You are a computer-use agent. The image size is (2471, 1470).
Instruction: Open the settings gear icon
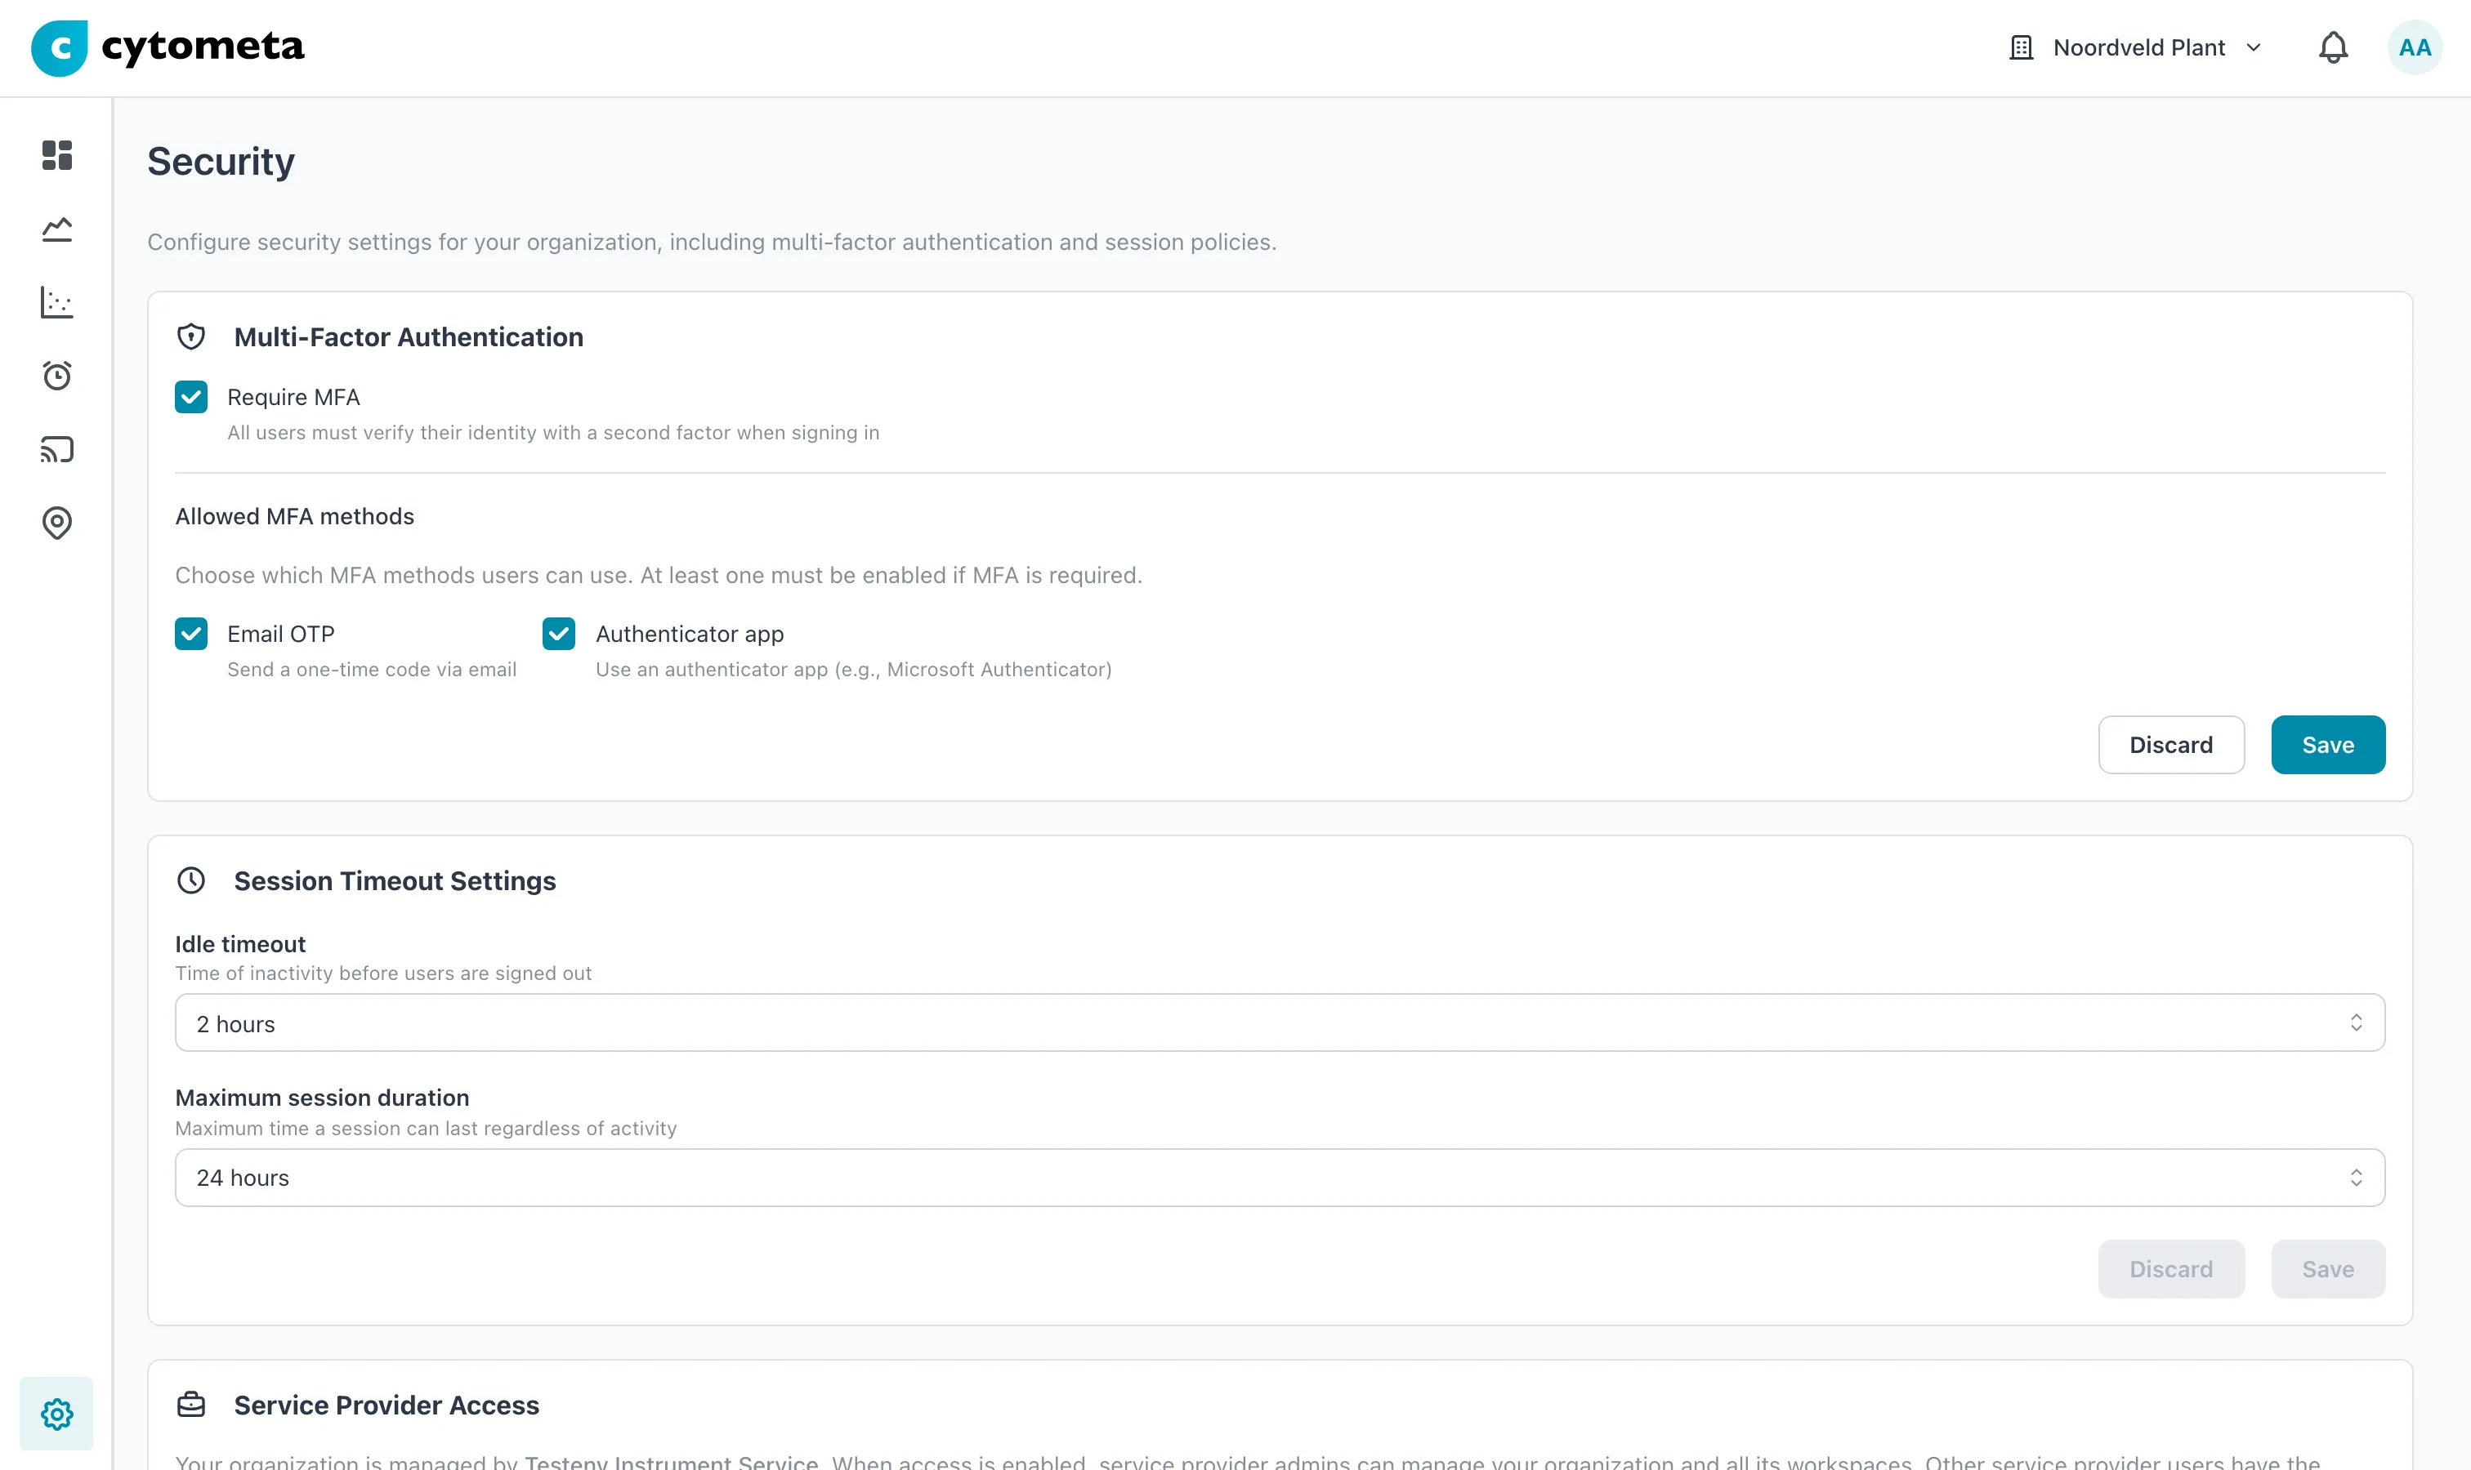point(57,1414)
